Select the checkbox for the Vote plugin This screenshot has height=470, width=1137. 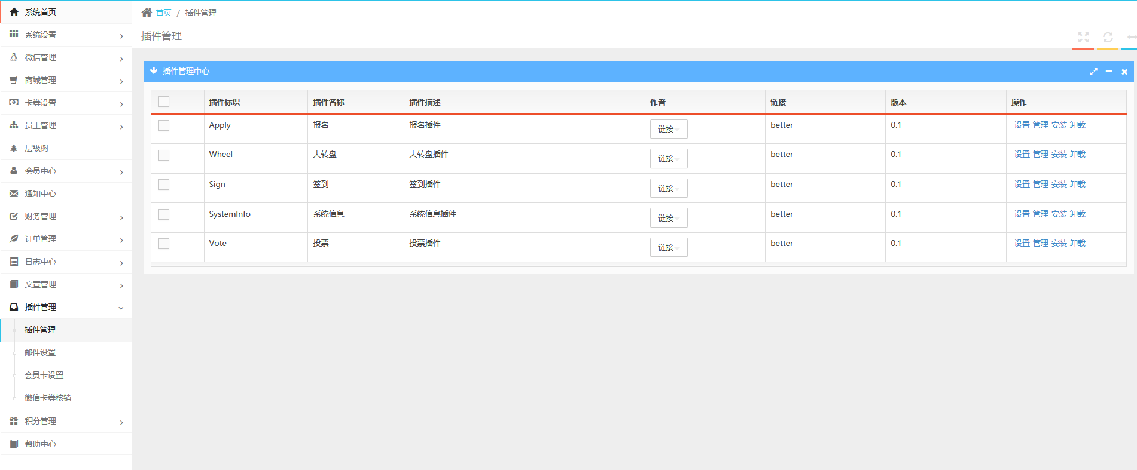164,244
